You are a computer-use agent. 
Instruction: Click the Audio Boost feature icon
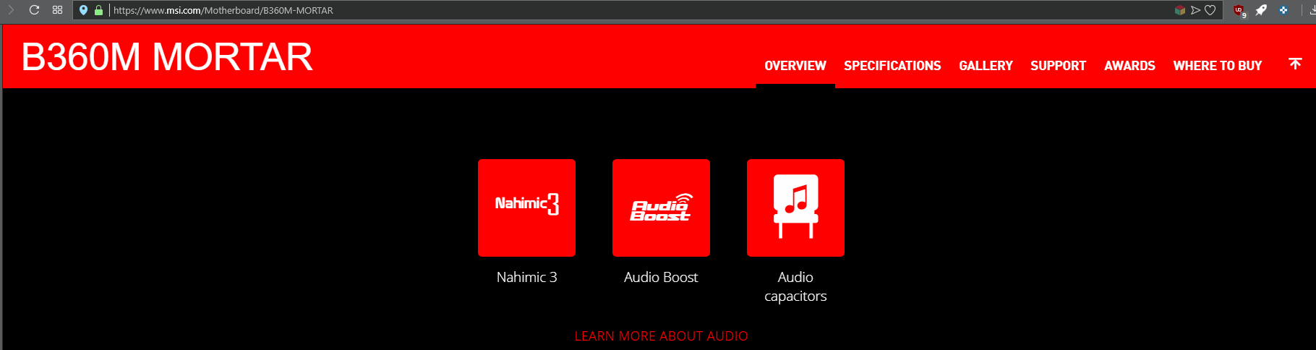(x=661, y=208)
